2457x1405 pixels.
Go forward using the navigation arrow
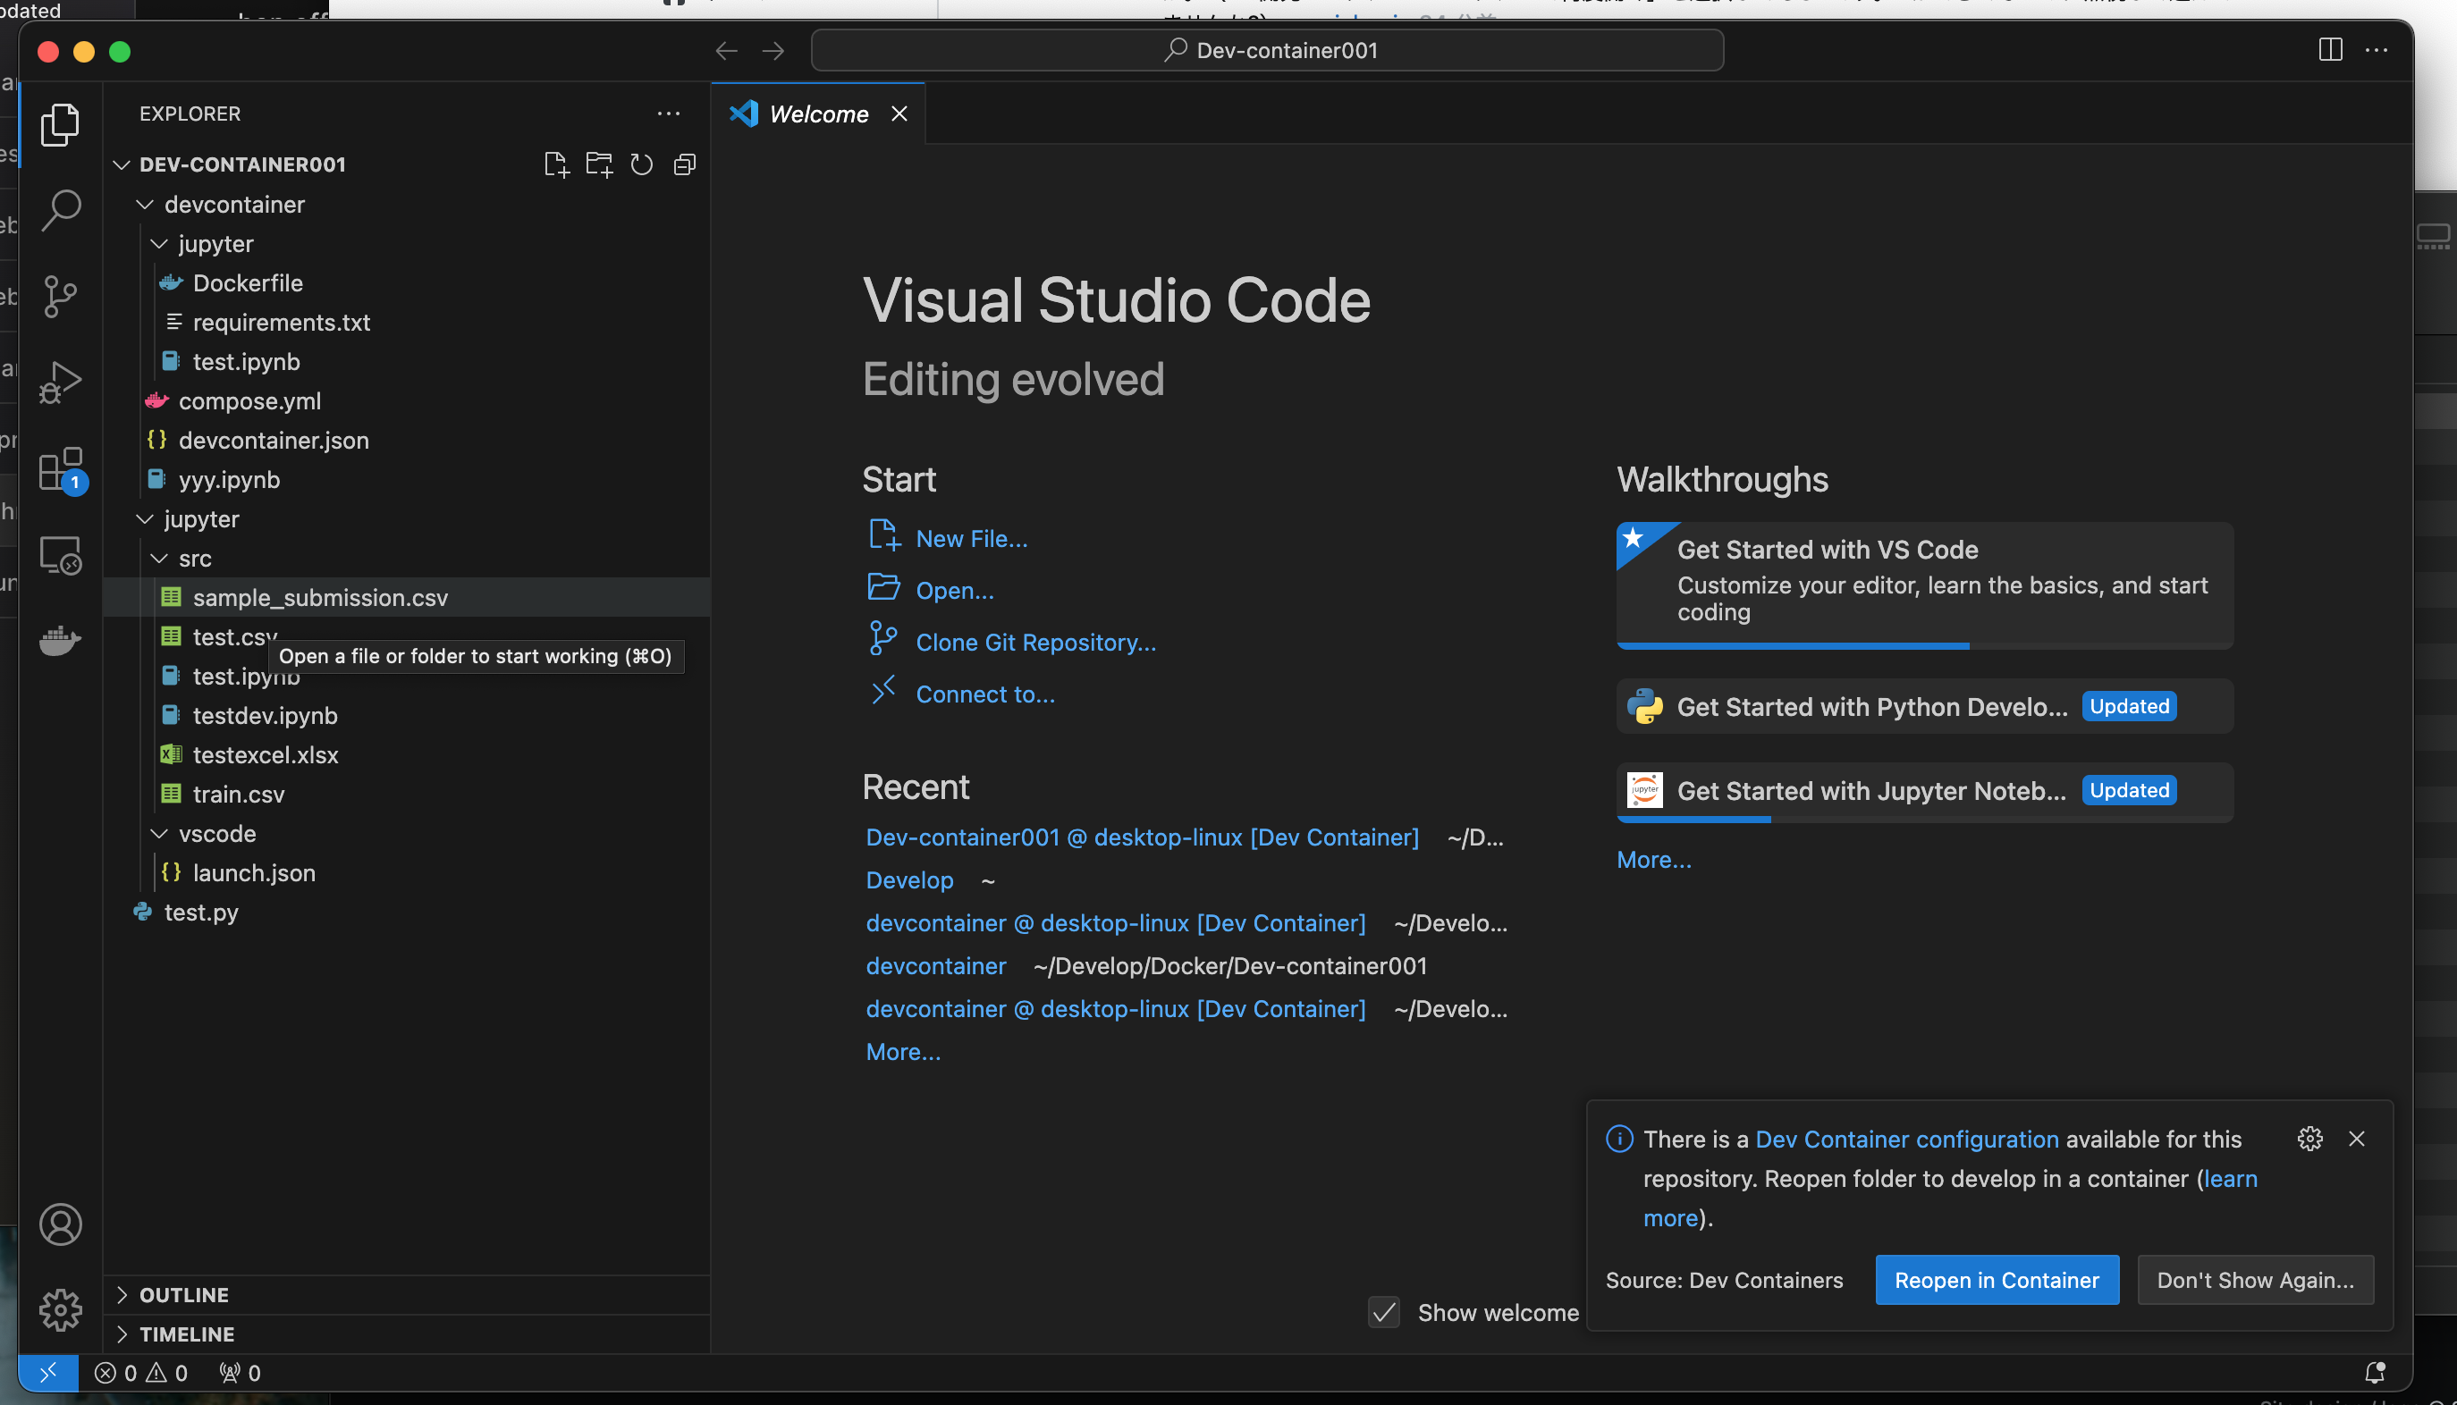(x=773, y=50)
